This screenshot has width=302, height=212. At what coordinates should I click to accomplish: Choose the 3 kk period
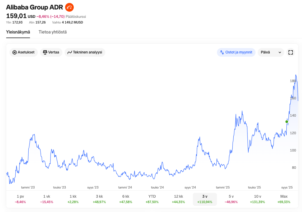(99, 199)
